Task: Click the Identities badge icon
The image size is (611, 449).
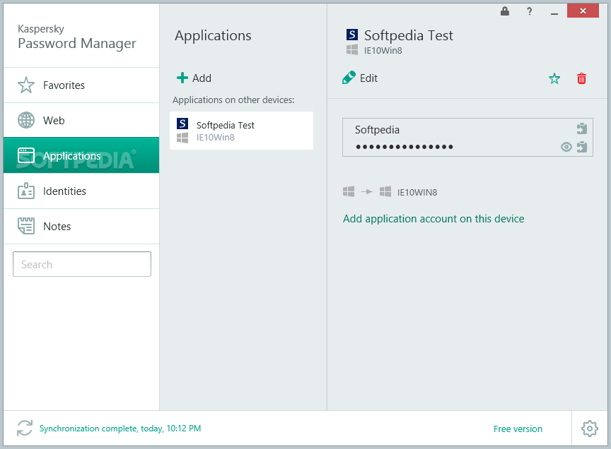Action: (x=26, y=191)
